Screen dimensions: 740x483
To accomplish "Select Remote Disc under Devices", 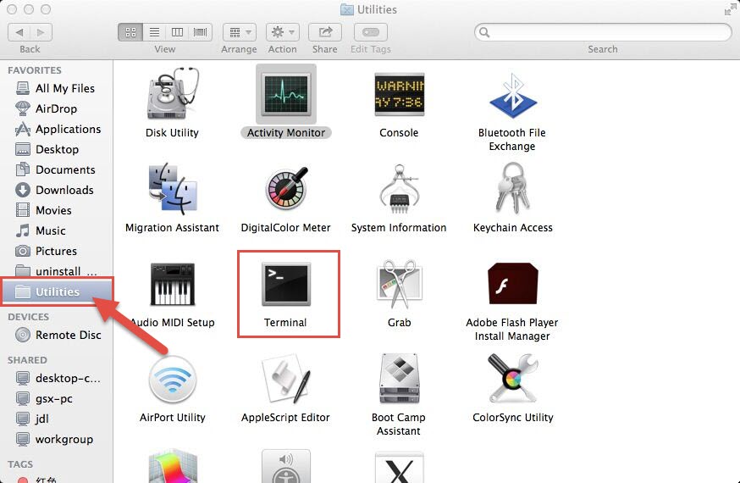I will (57, 335).
